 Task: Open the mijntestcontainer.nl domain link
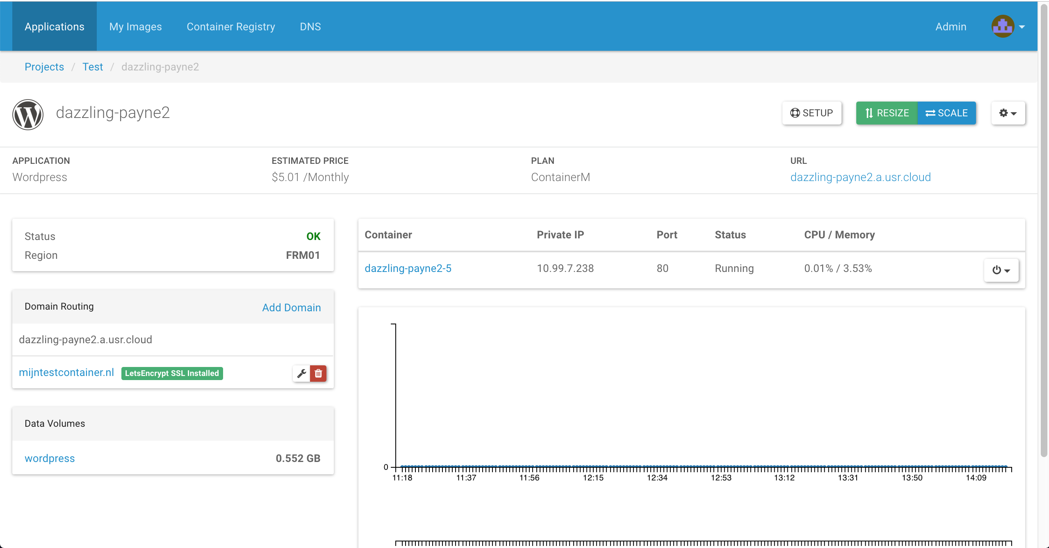[x=66, y=372]
